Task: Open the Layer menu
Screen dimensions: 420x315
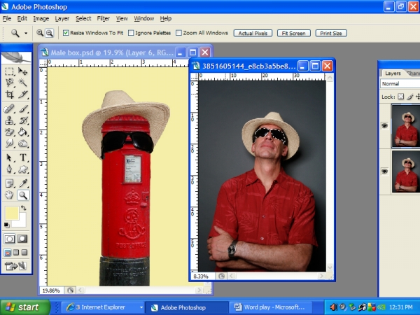Action: [x=62, y=18]
